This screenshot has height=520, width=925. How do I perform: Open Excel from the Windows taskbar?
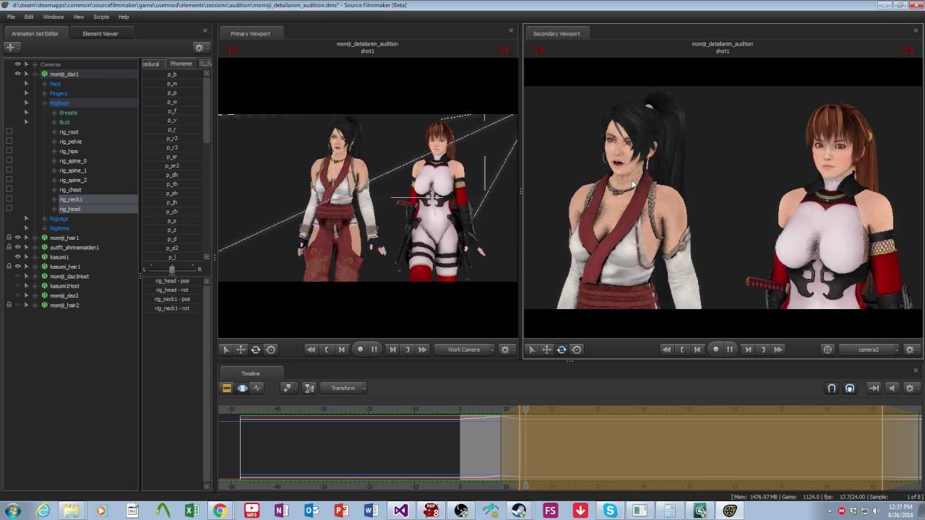click(x=192, y=511)
